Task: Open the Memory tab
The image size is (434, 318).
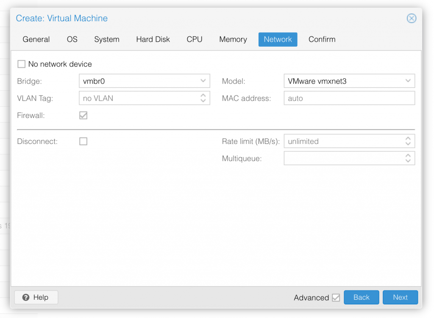Action: pyautogui.click(x=233, y=39)
